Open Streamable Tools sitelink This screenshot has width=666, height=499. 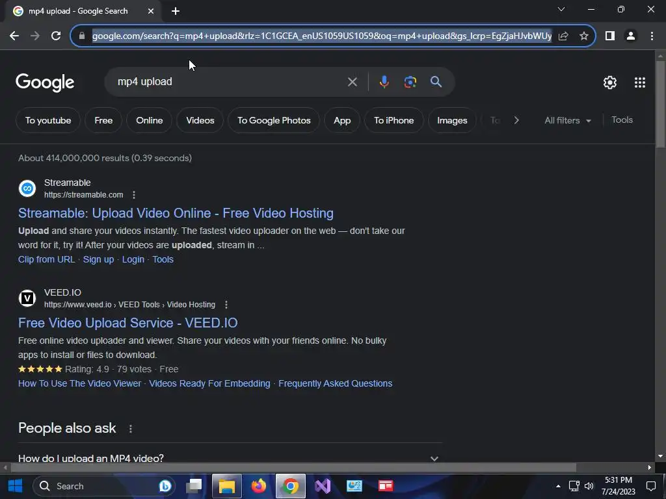pyautogui.click(x=163, y=260)
